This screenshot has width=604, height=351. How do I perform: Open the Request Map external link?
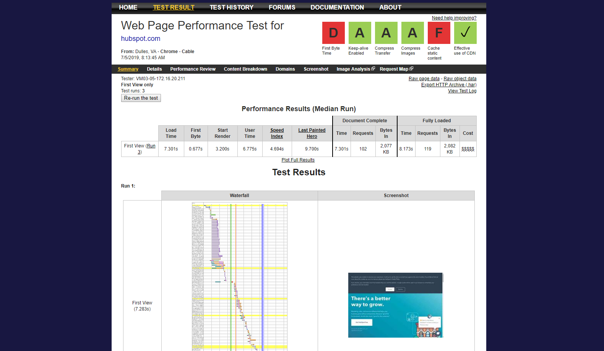tap(396, 69)
